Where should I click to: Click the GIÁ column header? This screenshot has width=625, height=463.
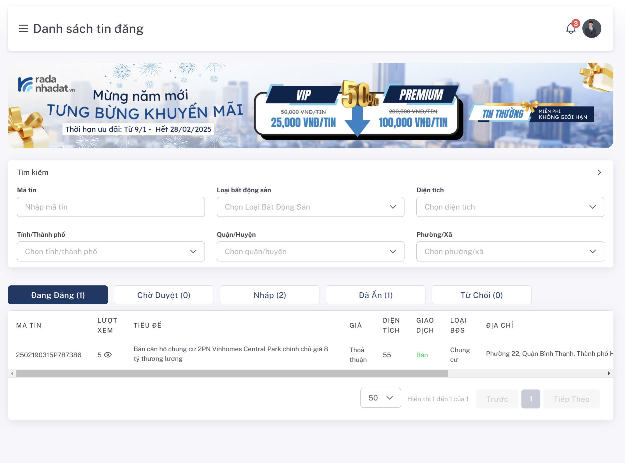[355, 325]
